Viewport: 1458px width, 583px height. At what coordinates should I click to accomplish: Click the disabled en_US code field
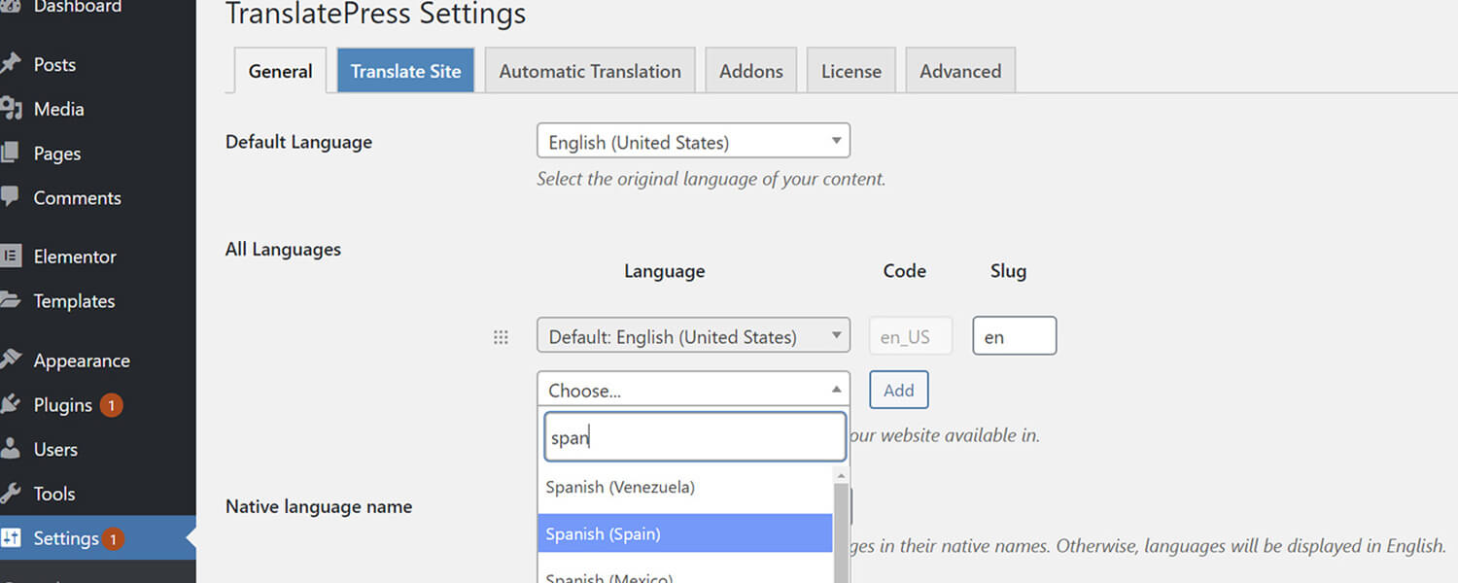911,336
